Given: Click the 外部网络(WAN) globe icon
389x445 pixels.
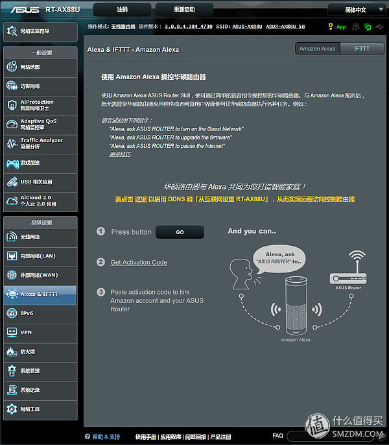Looking at the screenshot, I should 12,275.
